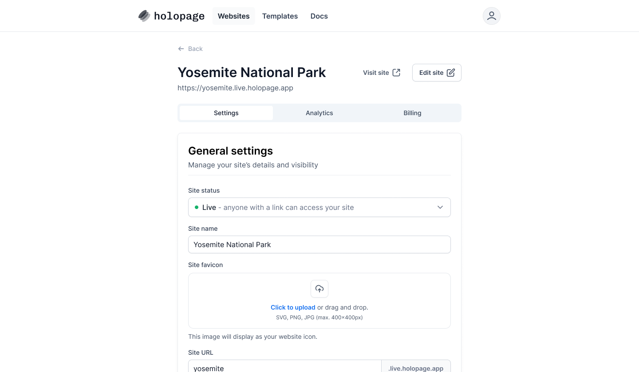Click the back arrow to return

(x=181, y=49)
